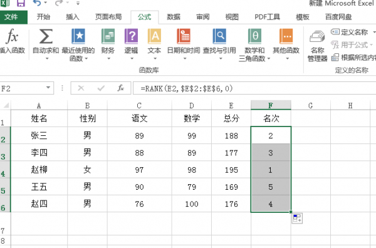Screen dimensions: 376x248
Task: Open the Recently Used functions book icon
Action: (x=78, y=36)
